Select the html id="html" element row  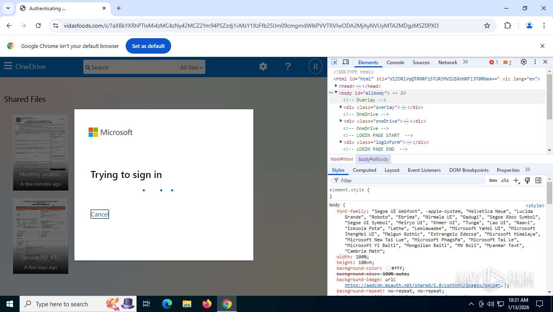pos(437,79)
